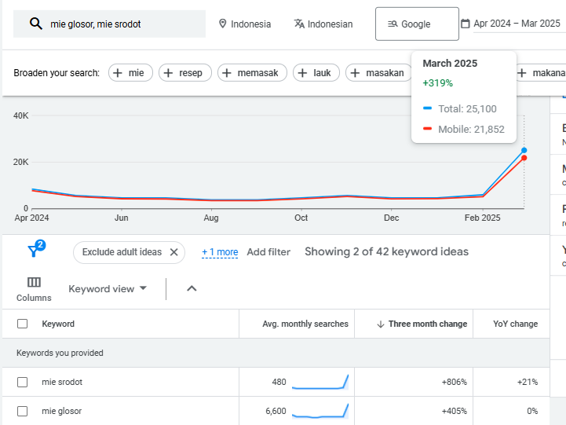The height and width of the screenshot is (425, 566).
Task: Open the Columns icon
Action: point(34,283)
